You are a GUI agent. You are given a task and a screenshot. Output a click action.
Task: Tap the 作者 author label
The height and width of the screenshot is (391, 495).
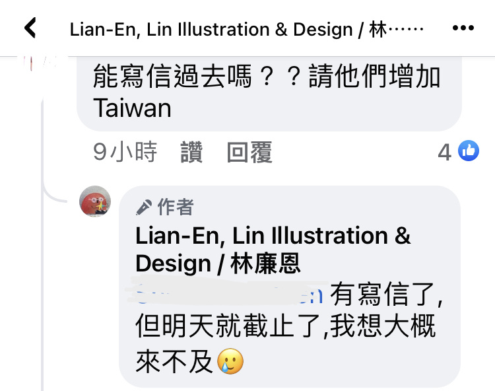coord(176,207)
